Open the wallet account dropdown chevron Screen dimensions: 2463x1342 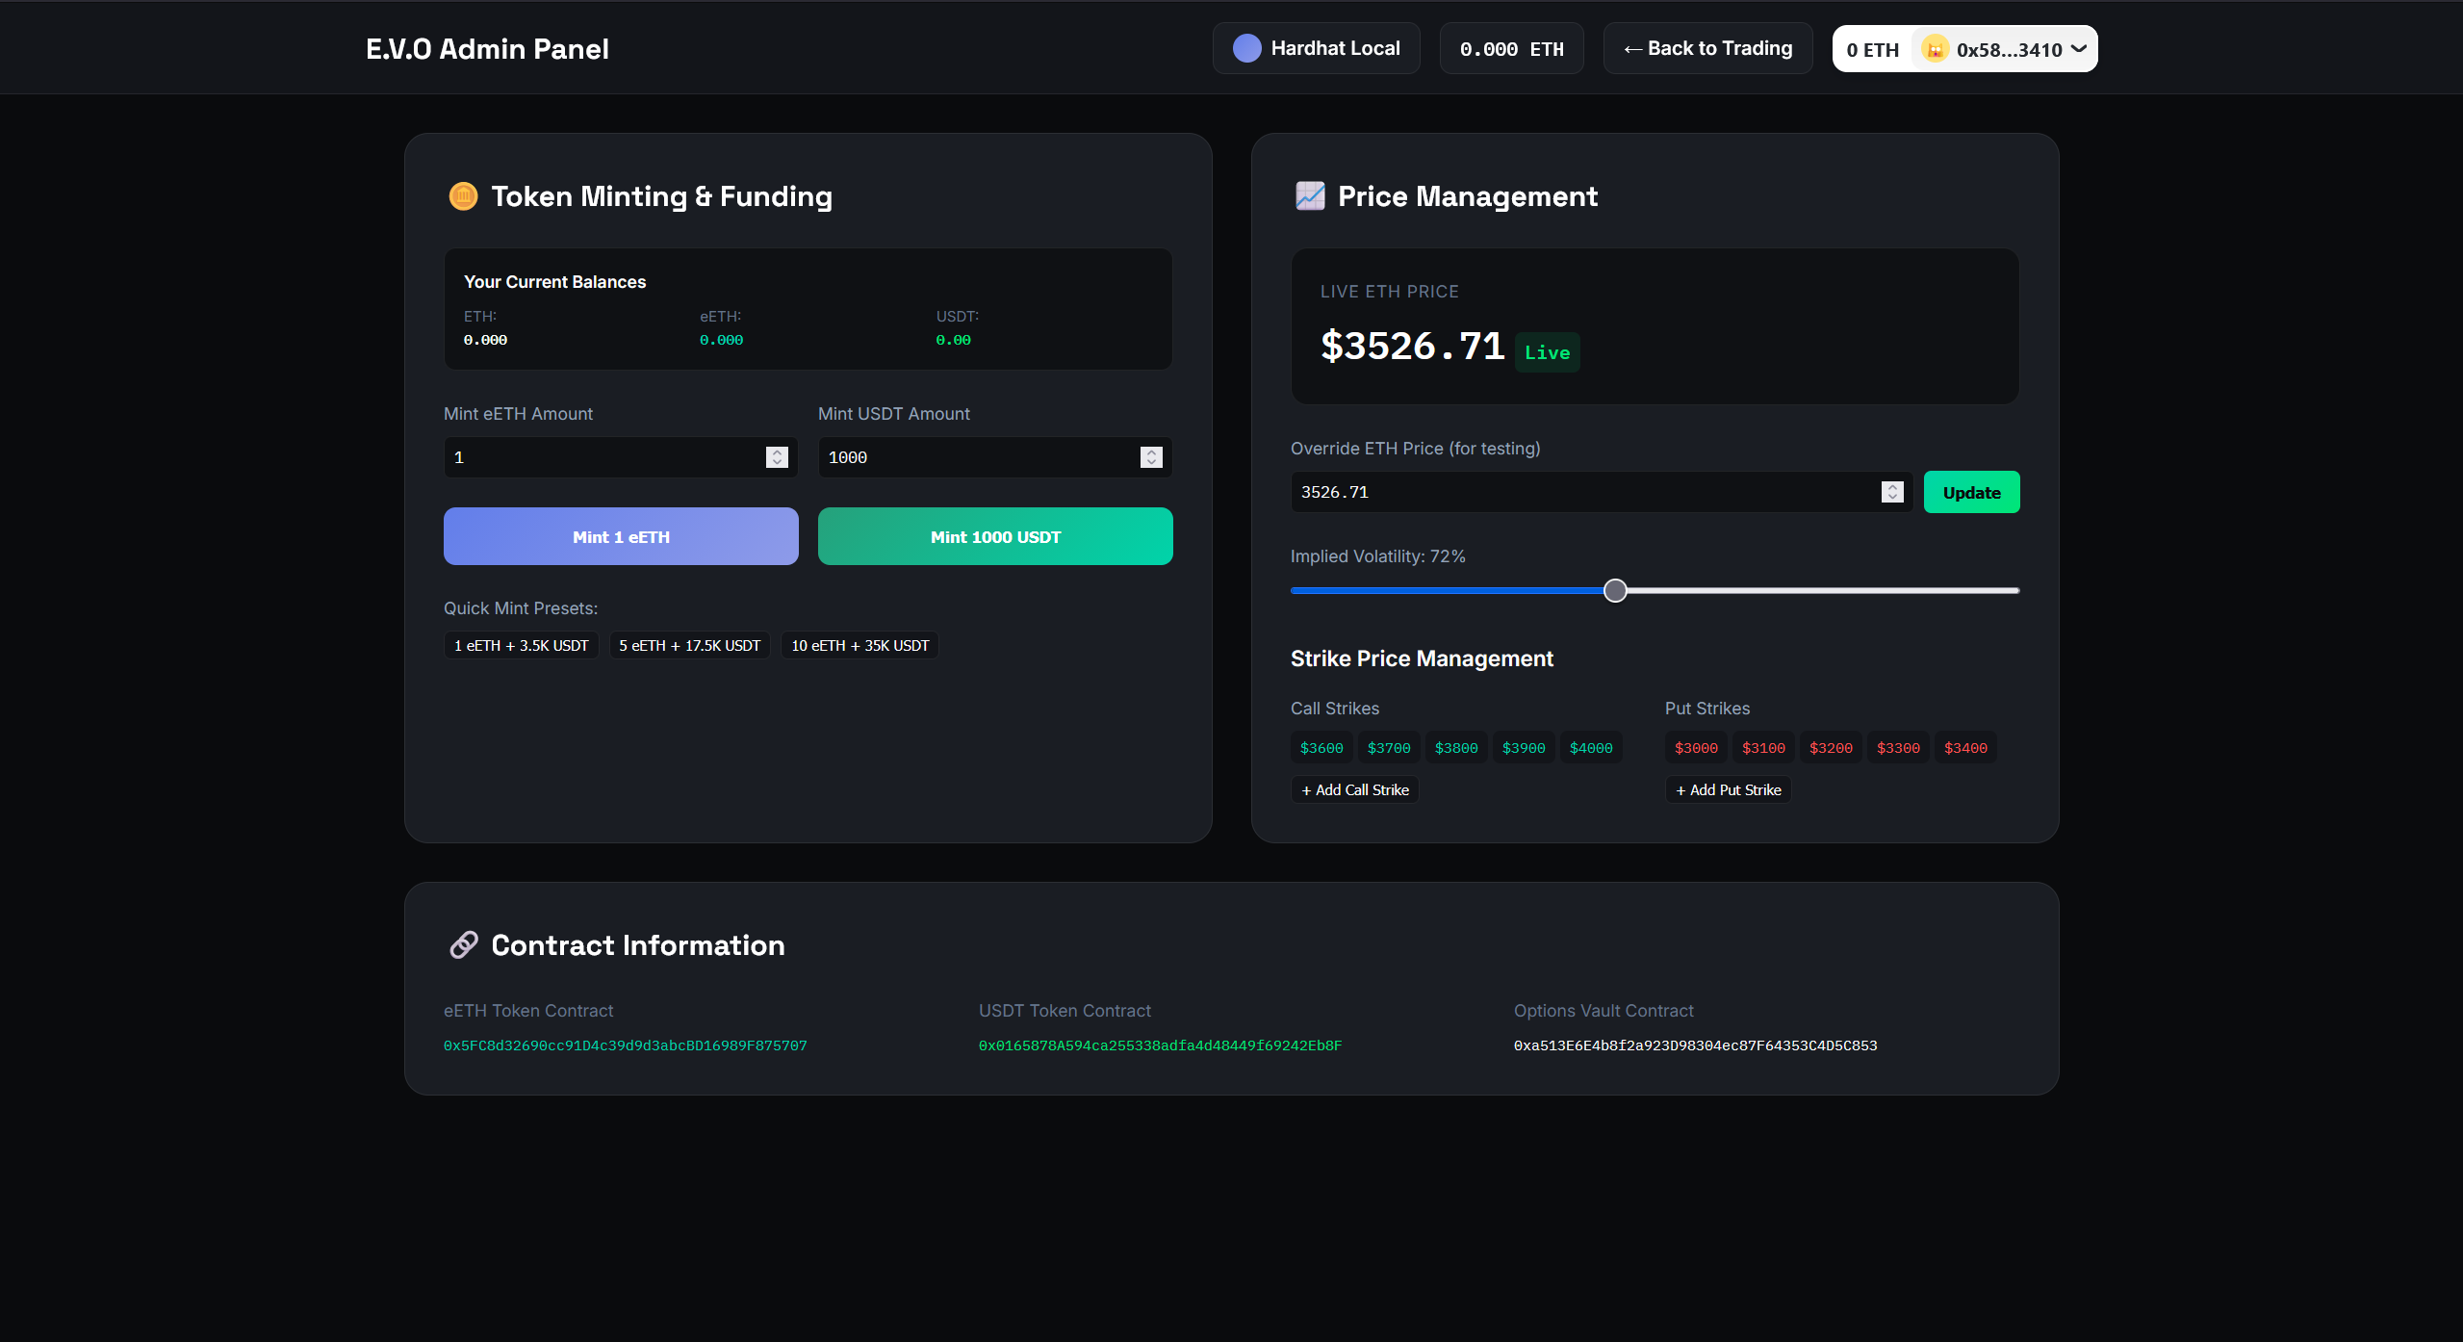coord(2079,49)
